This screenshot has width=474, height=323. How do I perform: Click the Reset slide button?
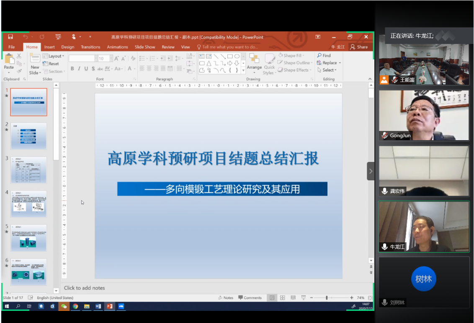[51, 64]
